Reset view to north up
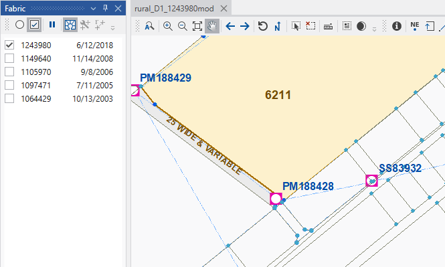The height and width of the screenshot is (267, 445). pos(278,26)
